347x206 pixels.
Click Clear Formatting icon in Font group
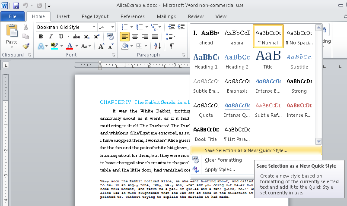click(110, 37)
